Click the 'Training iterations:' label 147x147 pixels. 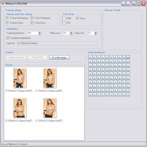click(x=16, y=33)
